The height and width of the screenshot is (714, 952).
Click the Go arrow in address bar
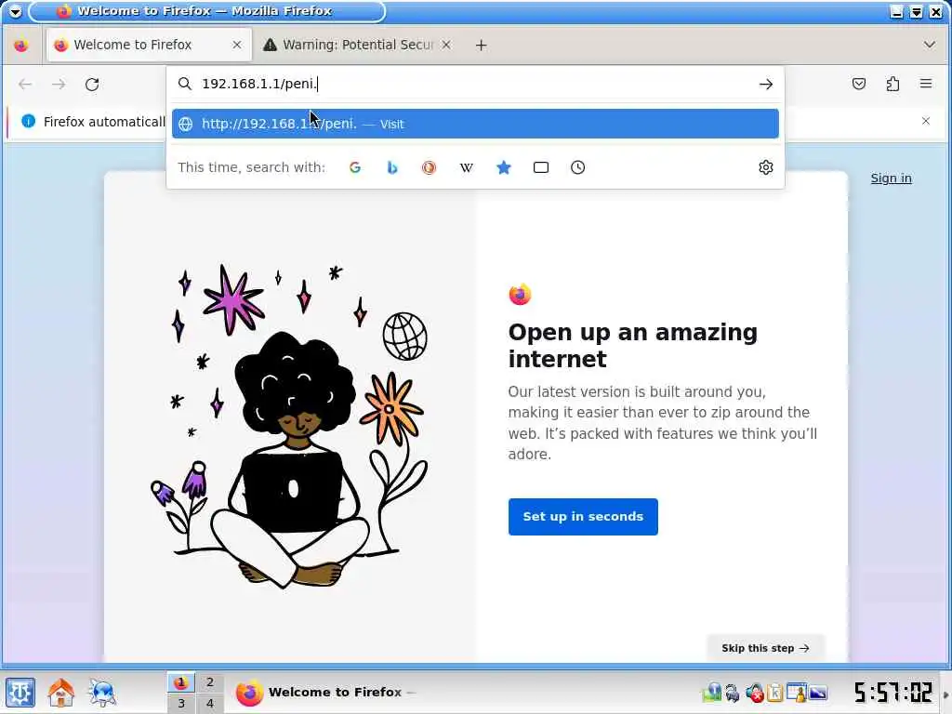click(766, 84)
